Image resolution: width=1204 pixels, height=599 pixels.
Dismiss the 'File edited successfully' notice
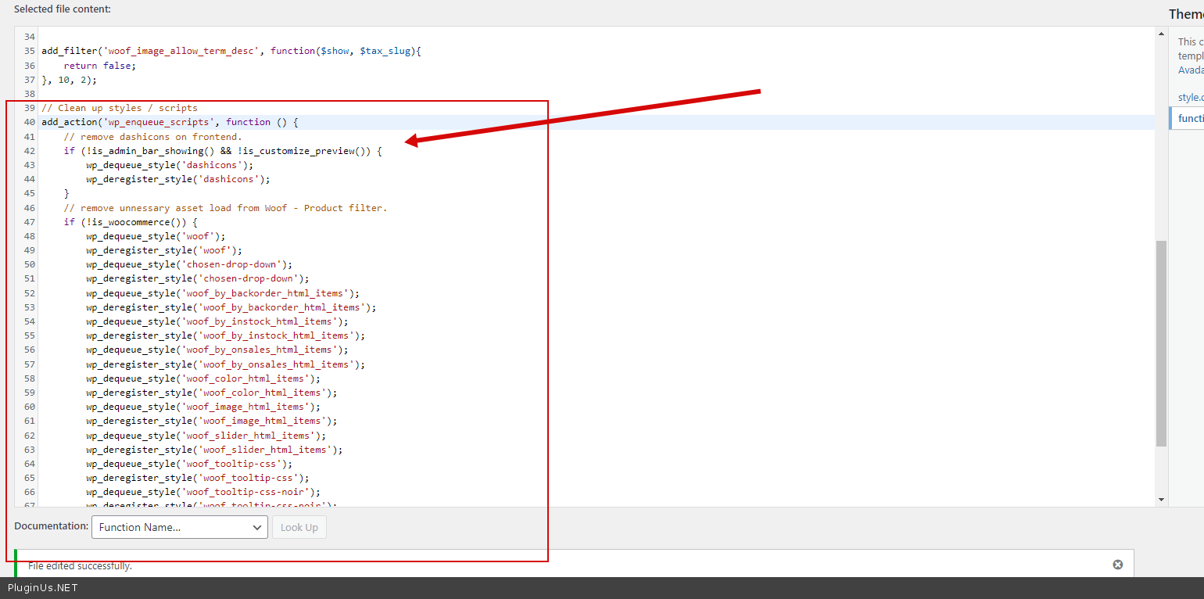coord(1117,565)
